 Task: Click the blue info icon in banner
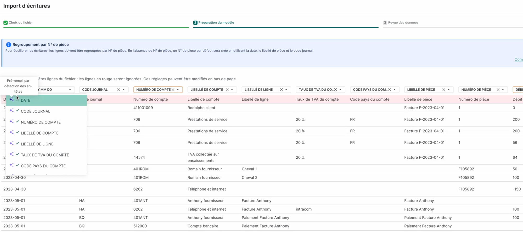point(8,45)
